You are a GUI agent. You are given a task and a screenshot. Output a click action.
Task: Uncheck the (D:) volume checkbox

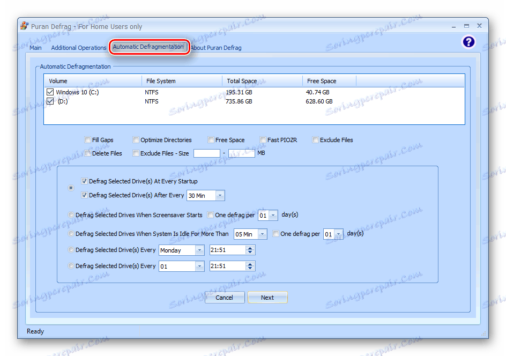coord(50,101)
